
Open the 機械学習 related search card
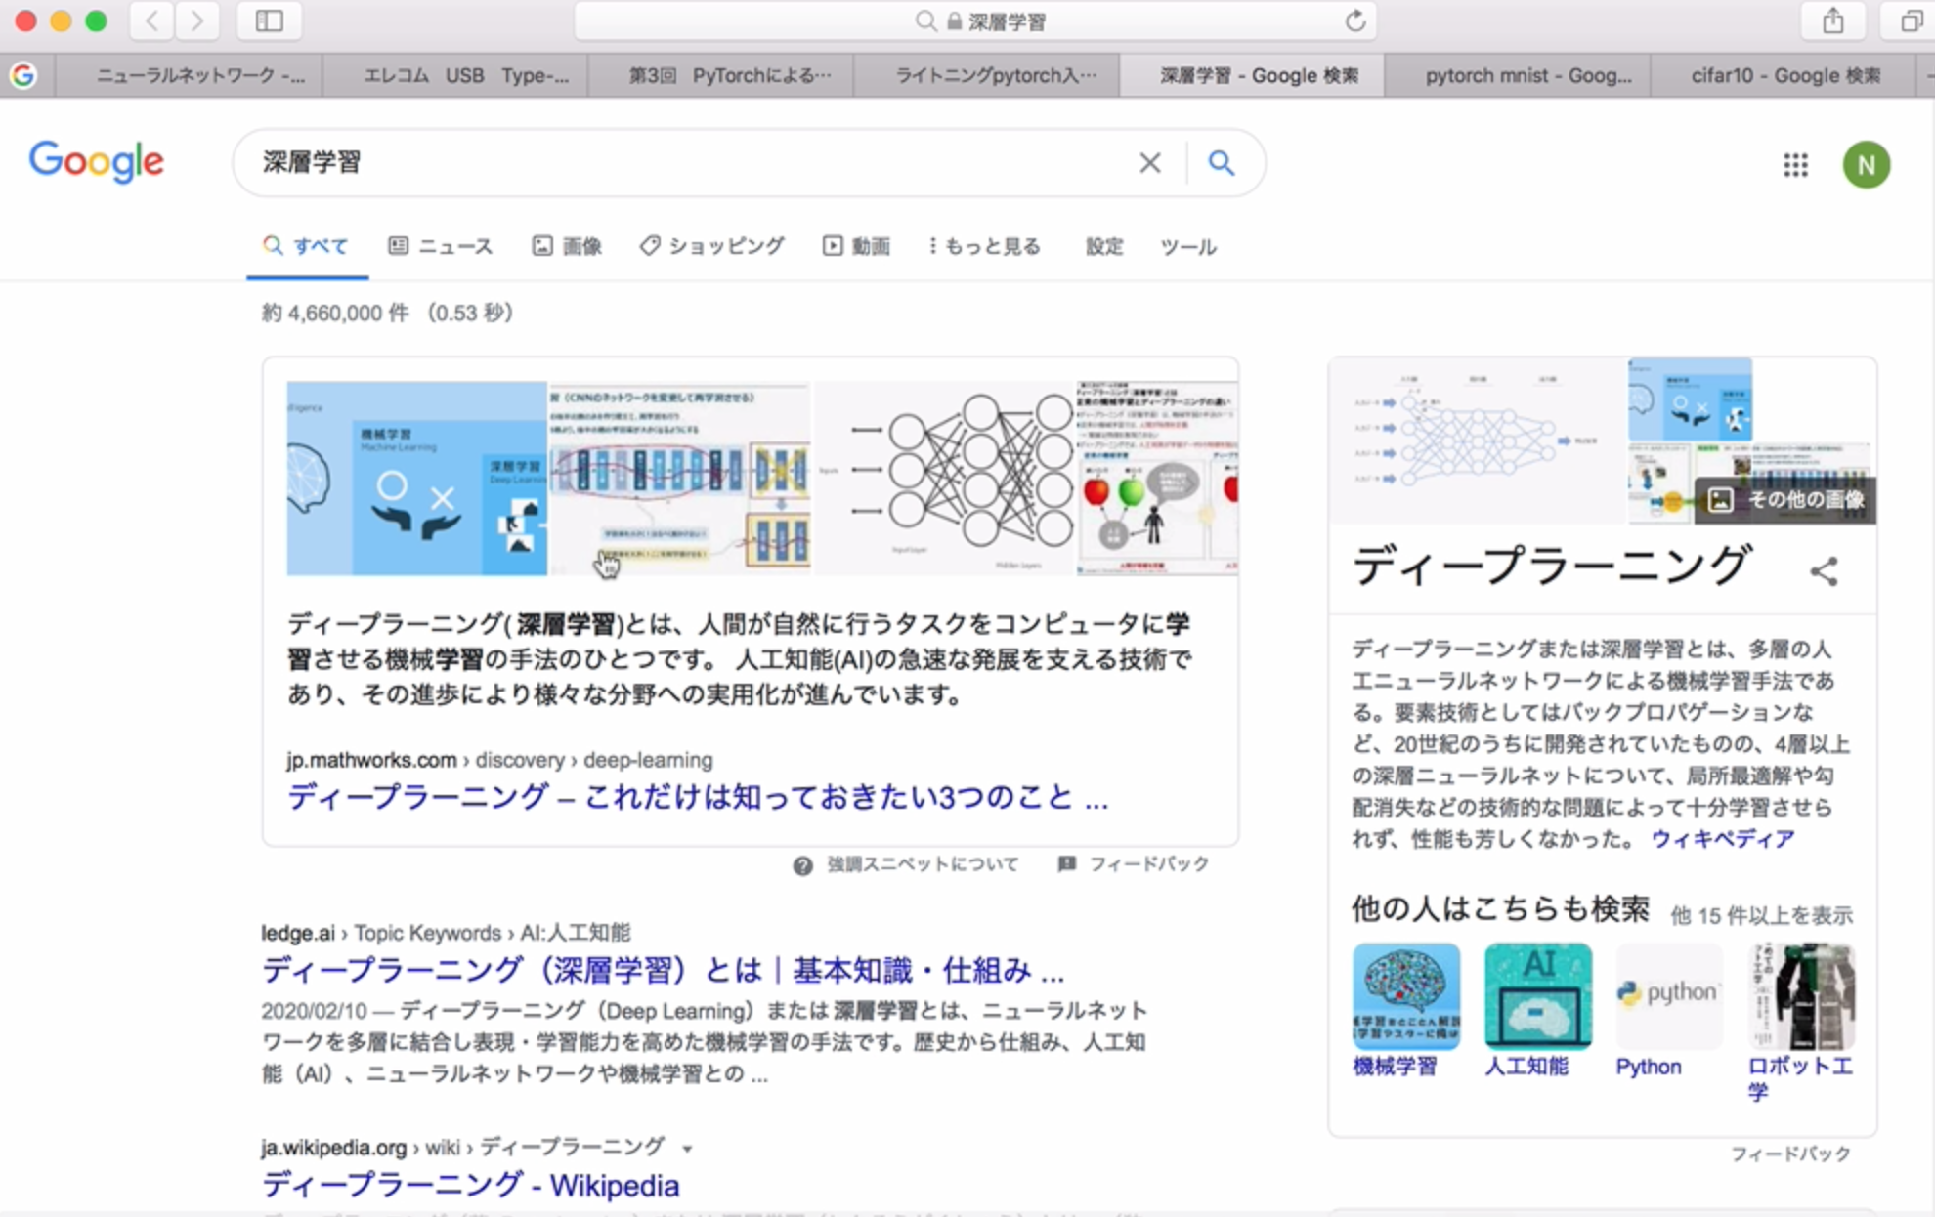tap(1405, 1011)
